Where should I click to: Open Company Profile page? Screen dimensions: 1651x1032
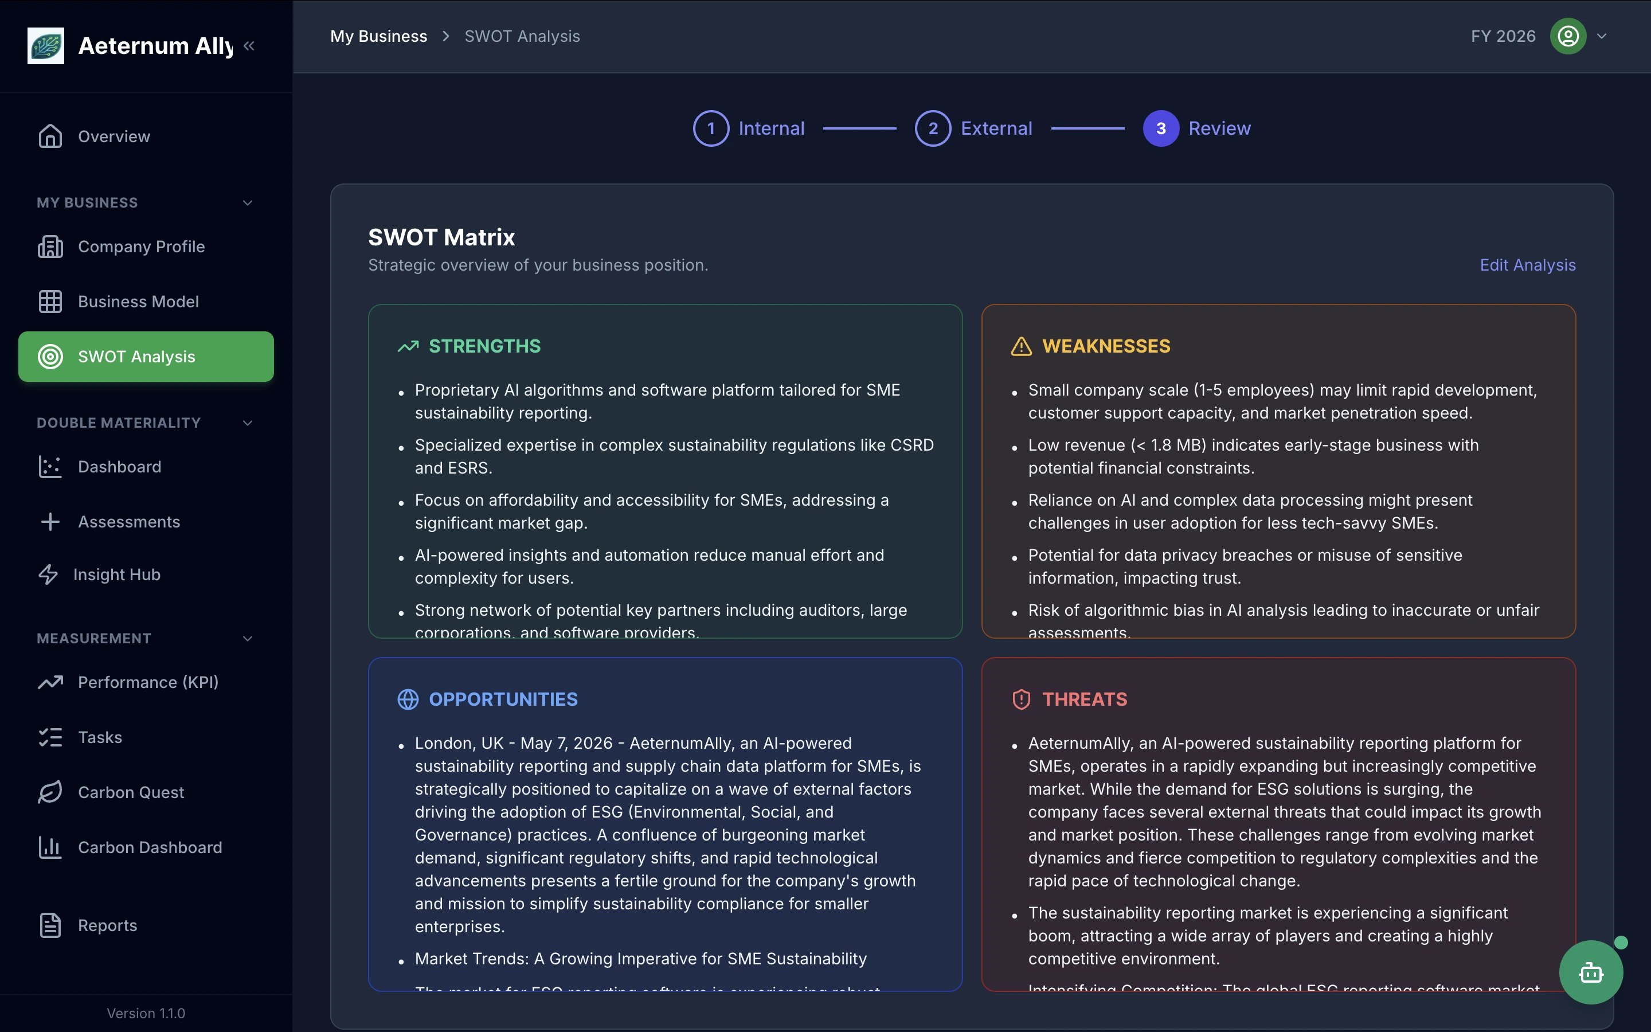click(x=146, y=247)
